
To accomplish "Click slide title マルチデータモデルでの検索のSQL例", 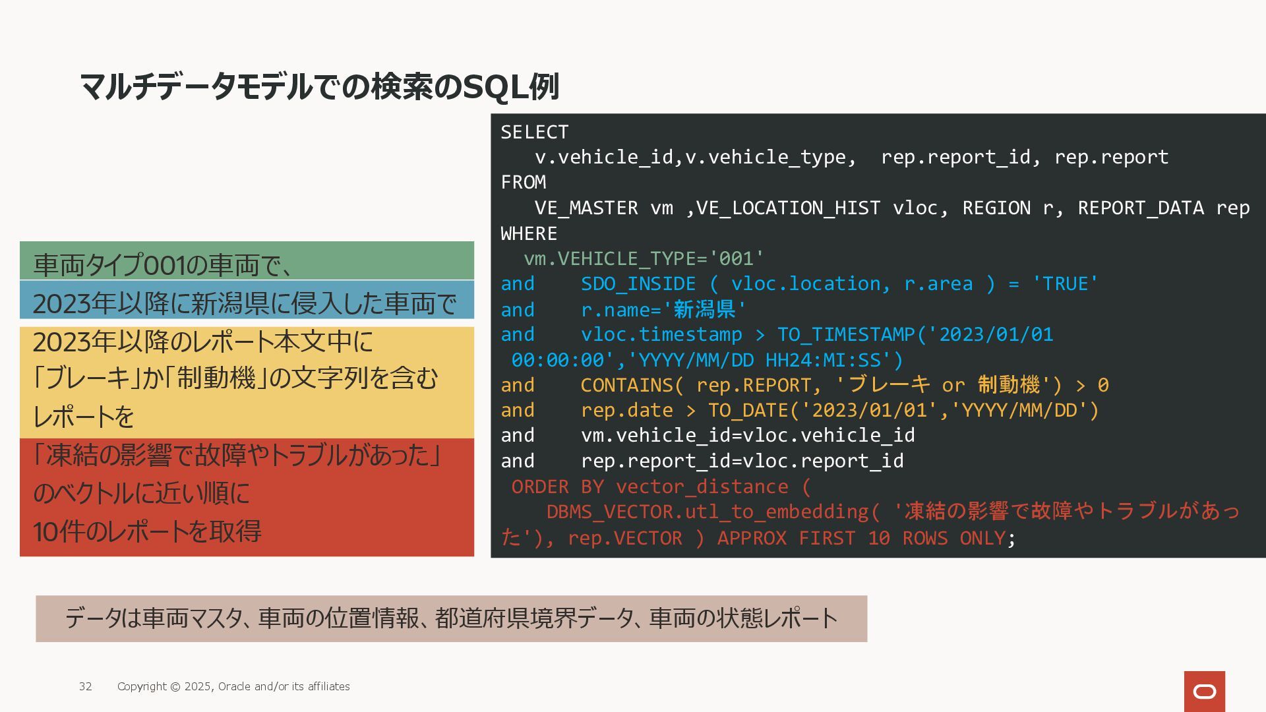I will coord(319,86).
